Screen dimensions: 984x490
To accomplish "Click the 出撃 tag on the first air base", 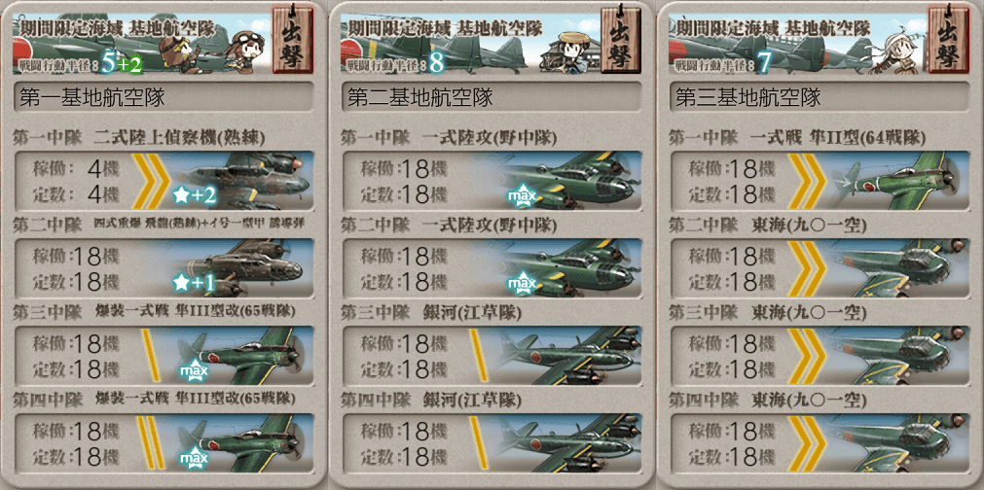I will pyautogui.click(x=292, y=40).
